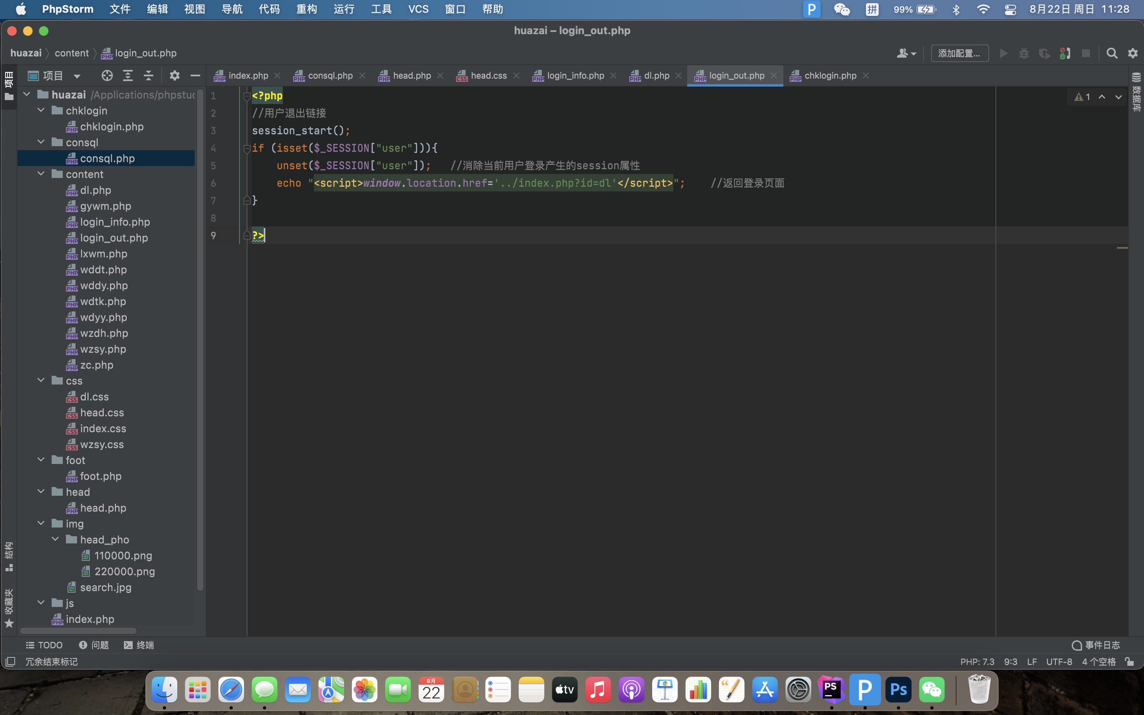
Task: Open the VCS menu
Action: [418, 9]
